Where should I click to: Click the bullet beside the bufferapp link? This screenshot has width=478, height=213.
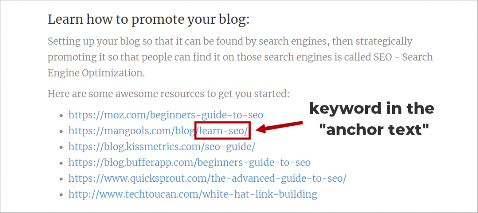point(61,163)
